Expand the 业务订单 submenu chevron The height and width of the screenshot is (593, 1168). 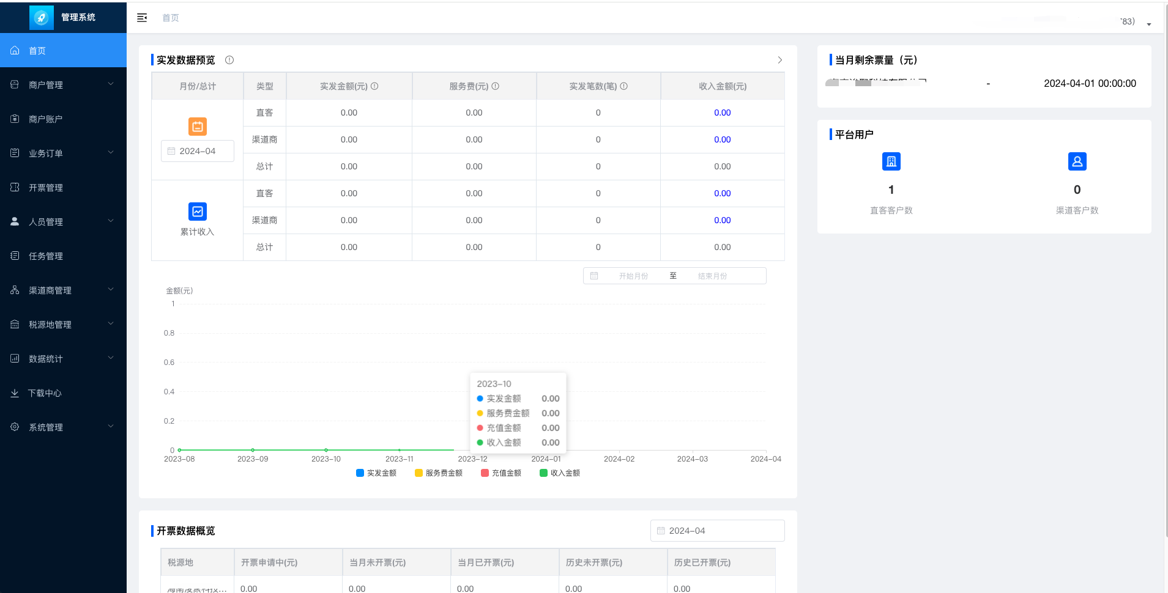coord(111,152)
